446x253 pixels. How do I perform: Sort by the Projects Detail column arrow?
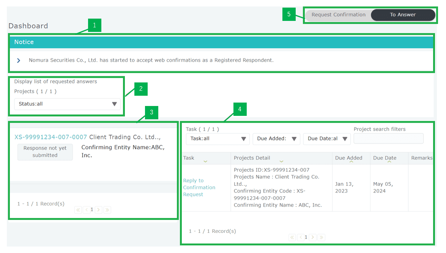pyautogui.click(x=281, y=161)
